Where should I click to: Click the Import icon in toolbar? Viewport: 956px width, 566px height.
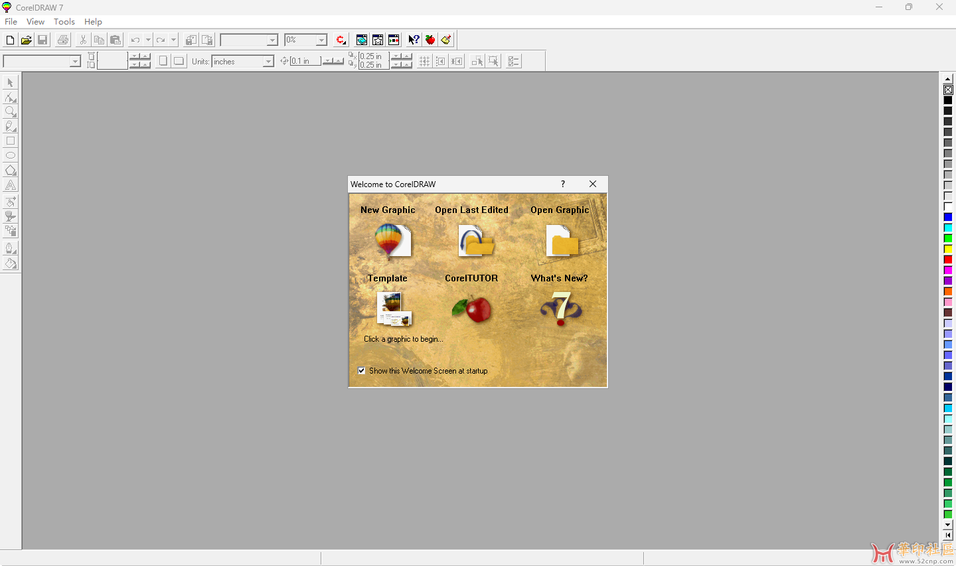(191, 40)
